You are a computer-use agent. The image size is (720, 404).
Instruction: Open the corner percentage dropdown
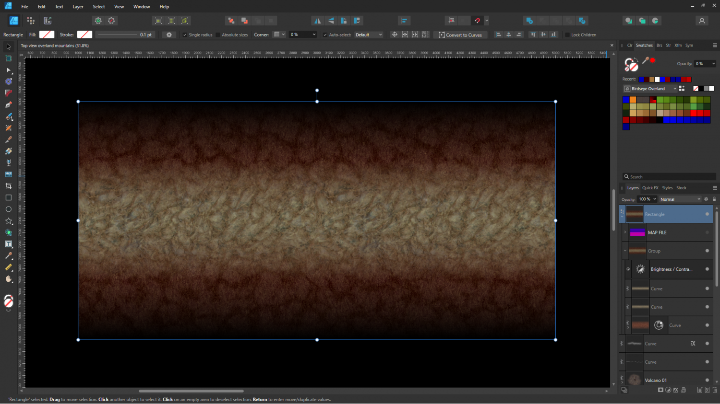[314, 35]
